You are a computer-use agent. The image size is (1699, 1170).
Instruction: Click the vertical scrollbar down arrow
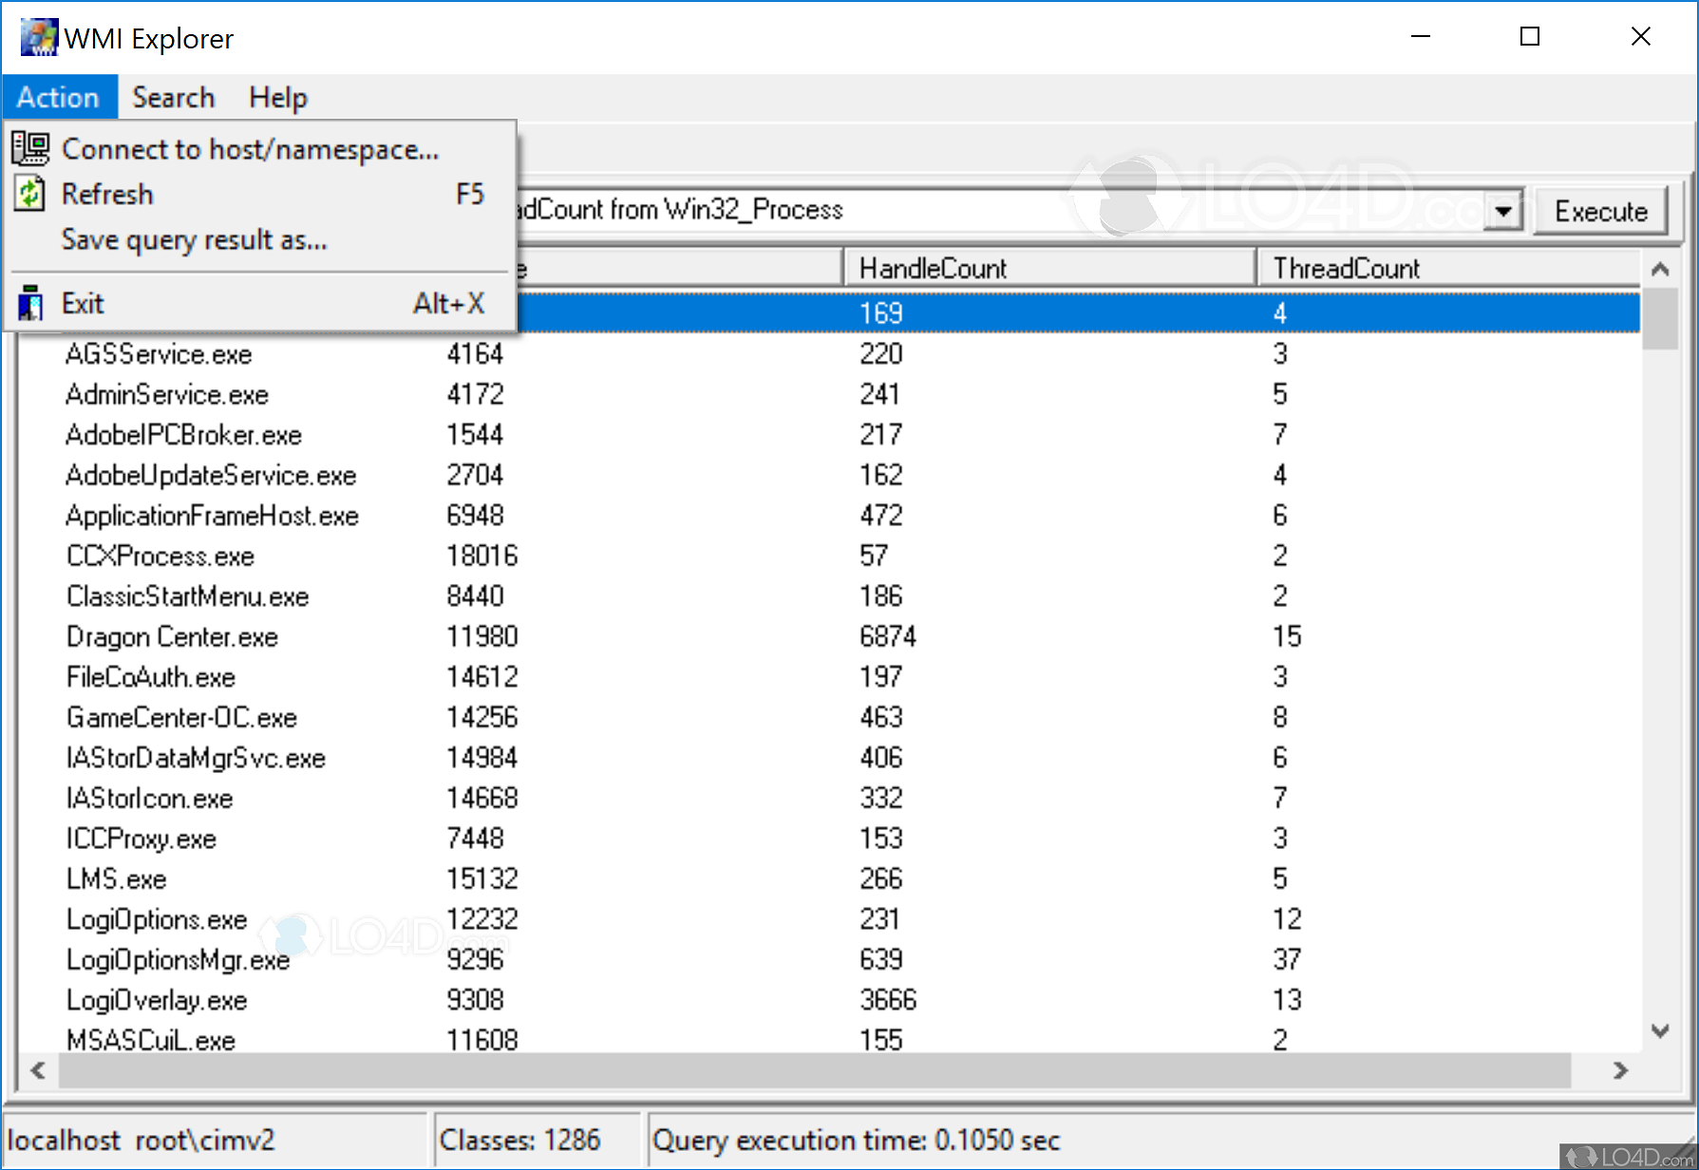(1660, 1030)
